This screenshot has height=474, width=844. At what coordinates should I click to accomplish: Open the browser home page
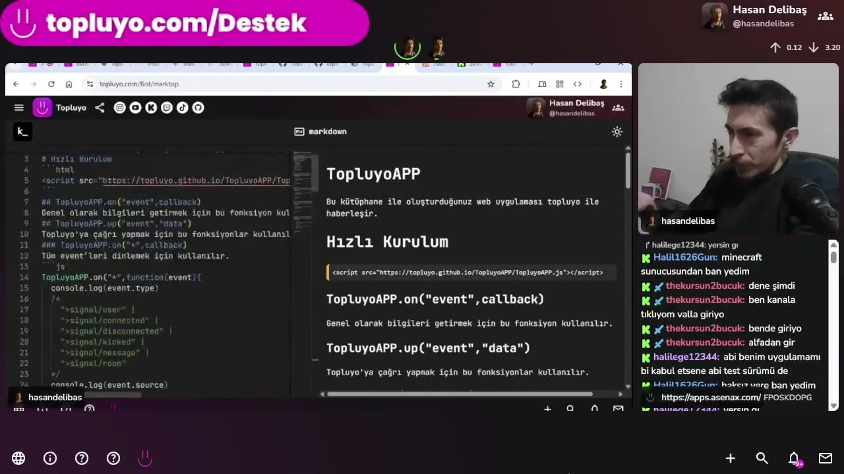[x=69, y=84]
